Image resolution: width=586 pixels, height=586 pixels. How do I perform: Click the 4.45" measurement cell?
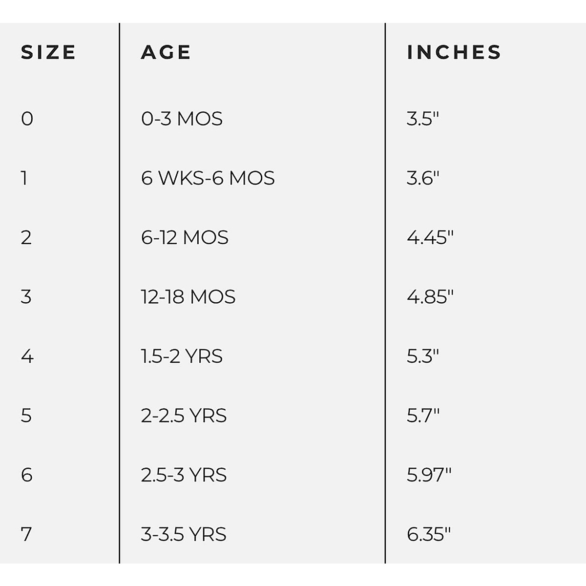(x=430, y=238)
